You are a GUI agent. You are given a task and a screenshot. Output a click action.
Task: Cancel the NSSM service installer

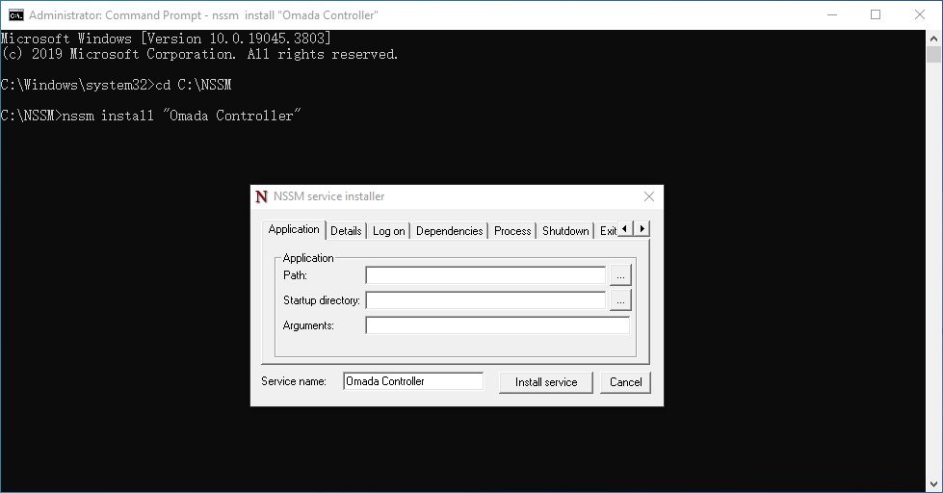(x=625, y=382)
